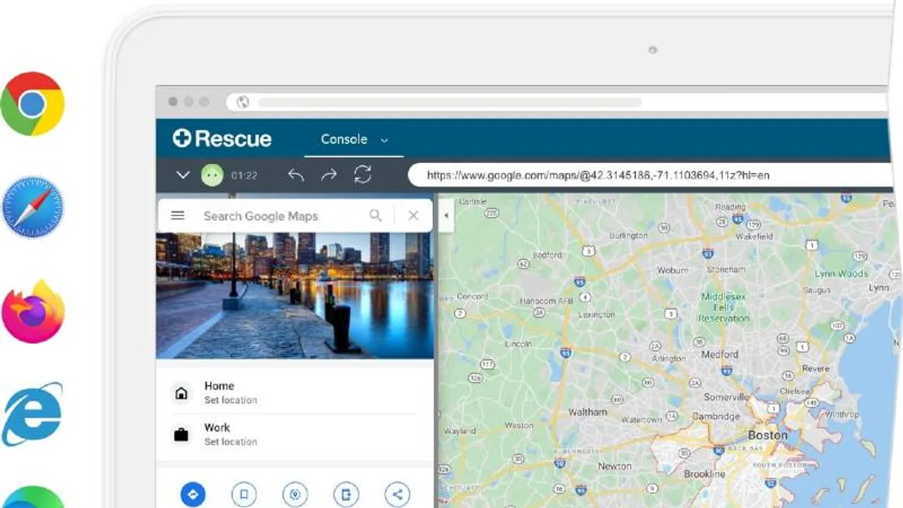Collapse the side panel with arrow

coord(445,215)
